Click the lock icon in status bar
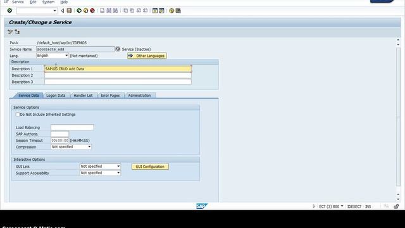 pos(396,206)
